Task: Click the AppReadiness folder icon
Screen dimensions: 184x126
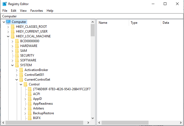Action: (30, 104)
